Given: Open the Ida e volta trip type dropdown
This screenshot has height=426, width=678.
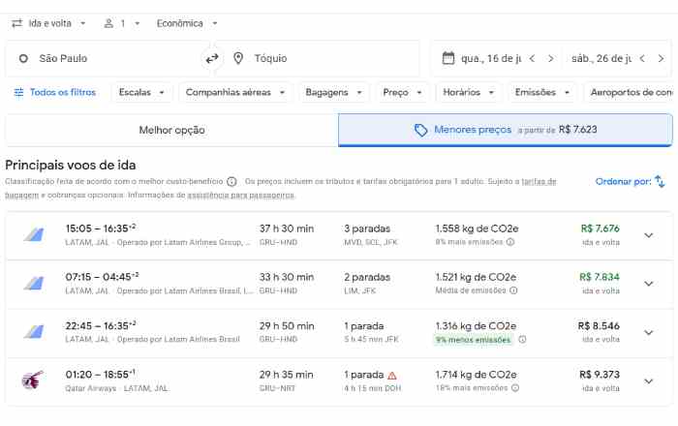Looking at the screenshot, I should click(48, 22).
